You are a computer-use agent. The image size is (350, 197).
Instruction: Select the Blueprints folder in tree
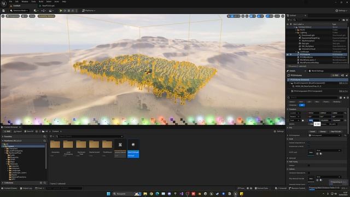click(x=14, y=157)
